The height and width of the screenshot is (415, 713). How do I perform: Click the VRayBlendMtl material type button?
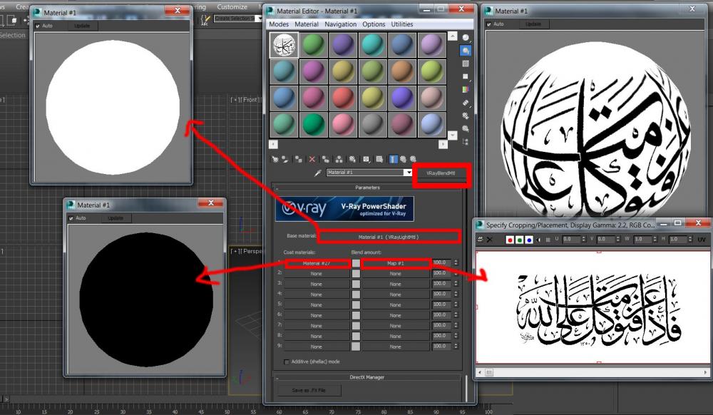pyautogui.click(x=441, y=173)
